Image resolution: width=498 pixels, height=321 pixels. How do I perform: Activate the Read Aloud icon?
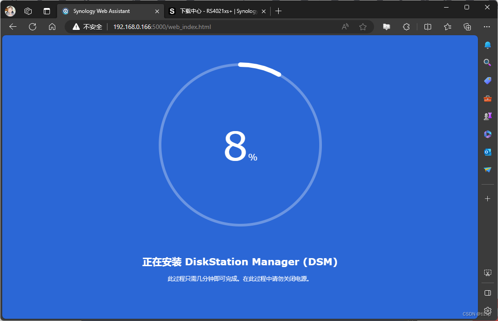tap(345, 27)
